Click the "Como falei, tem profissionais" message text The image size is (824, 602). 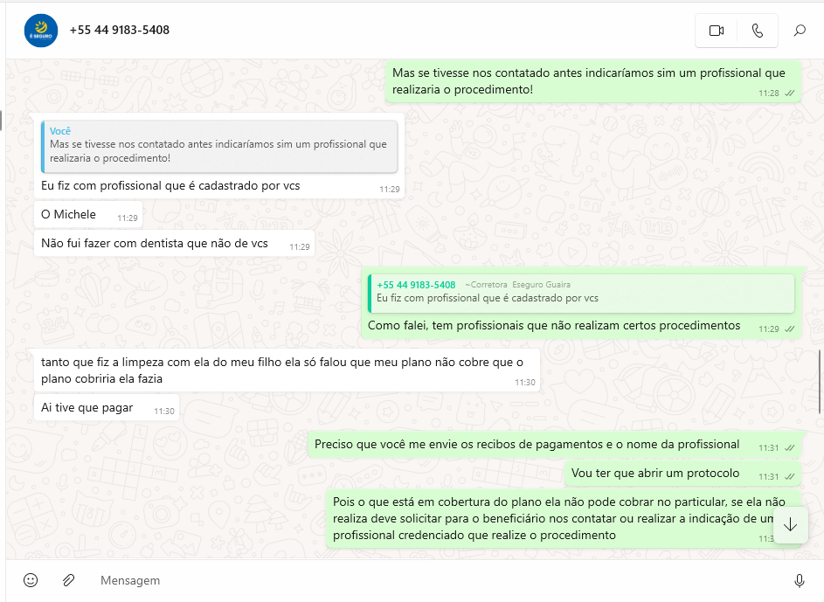pyautogui.click(x=554, y=326)
